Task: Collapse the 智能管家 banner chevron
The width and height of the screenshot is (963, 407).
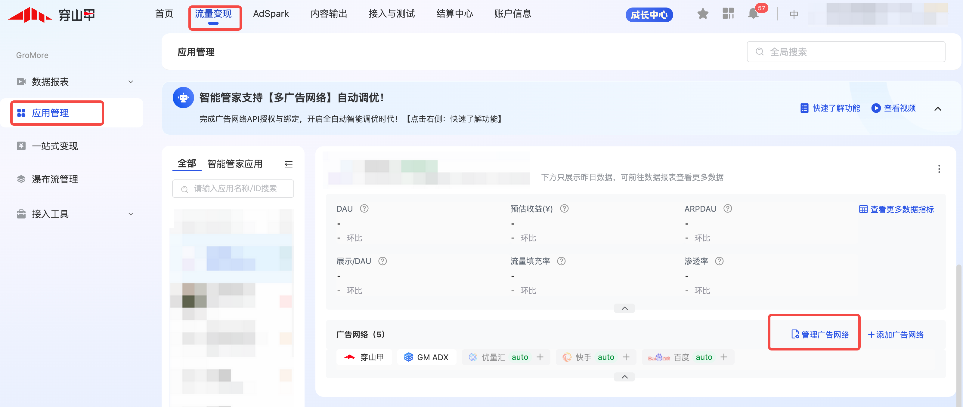Action: (938, 109)
